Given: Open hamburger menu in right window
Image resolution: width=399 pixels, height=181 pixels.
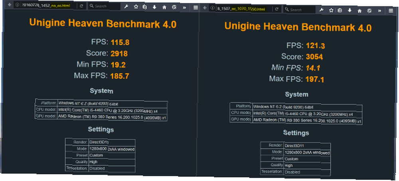Looking at the screenshot, I should [x=391, y=11].
